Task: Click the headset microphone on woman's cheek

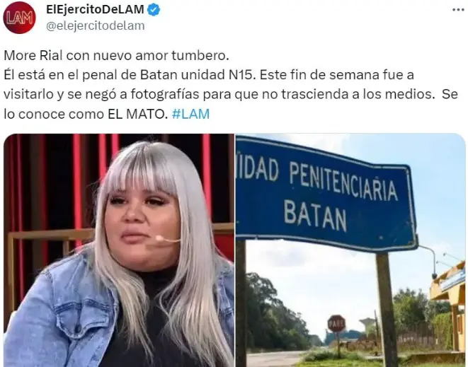Action: tap(167, 239)
